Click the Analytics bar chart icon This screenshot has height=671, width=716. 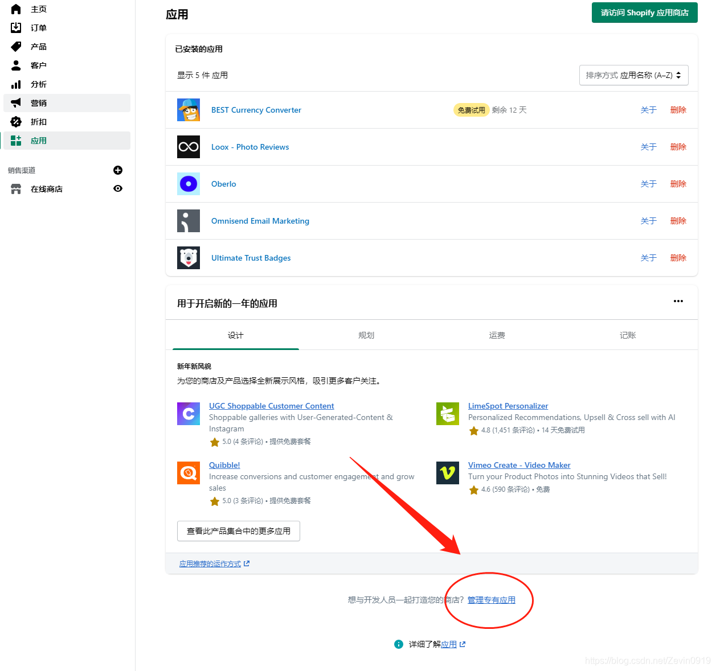click(x=16, y=84)
